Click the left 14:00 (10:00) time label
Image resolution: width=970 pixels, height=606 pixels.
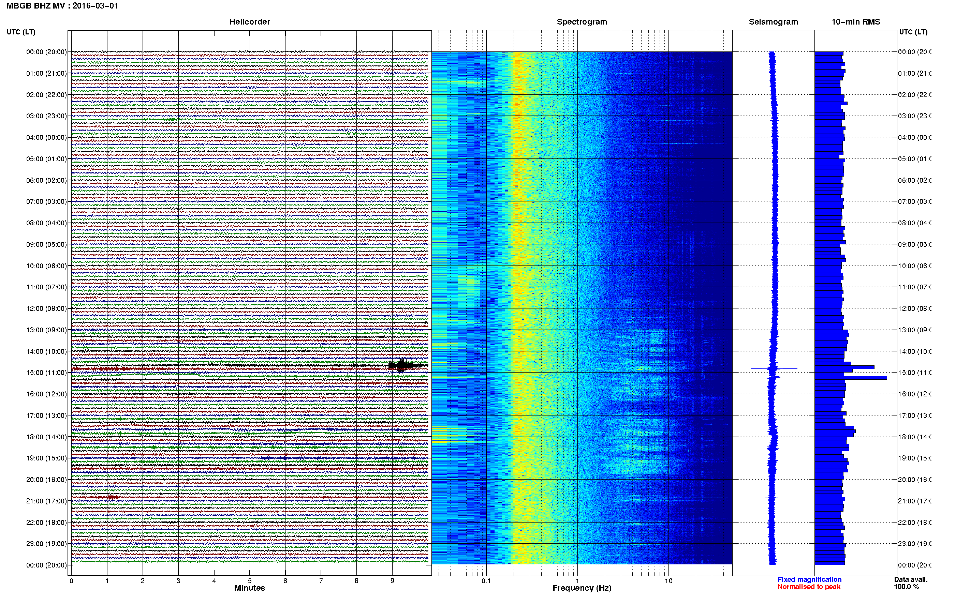[46, 351]
